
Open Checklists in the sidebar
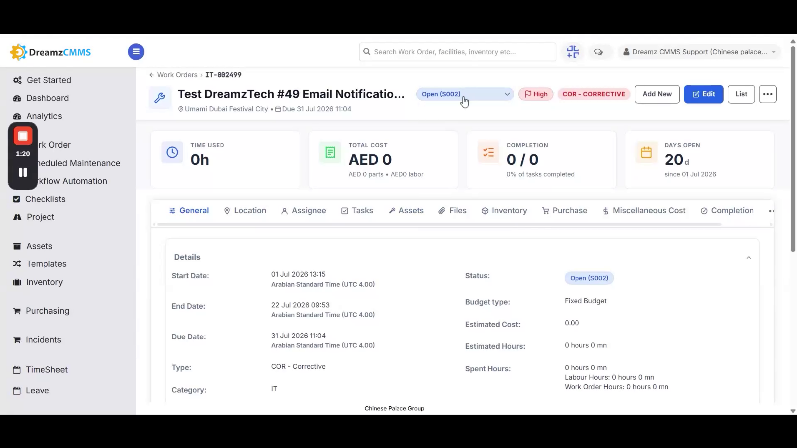coord(39,199)
